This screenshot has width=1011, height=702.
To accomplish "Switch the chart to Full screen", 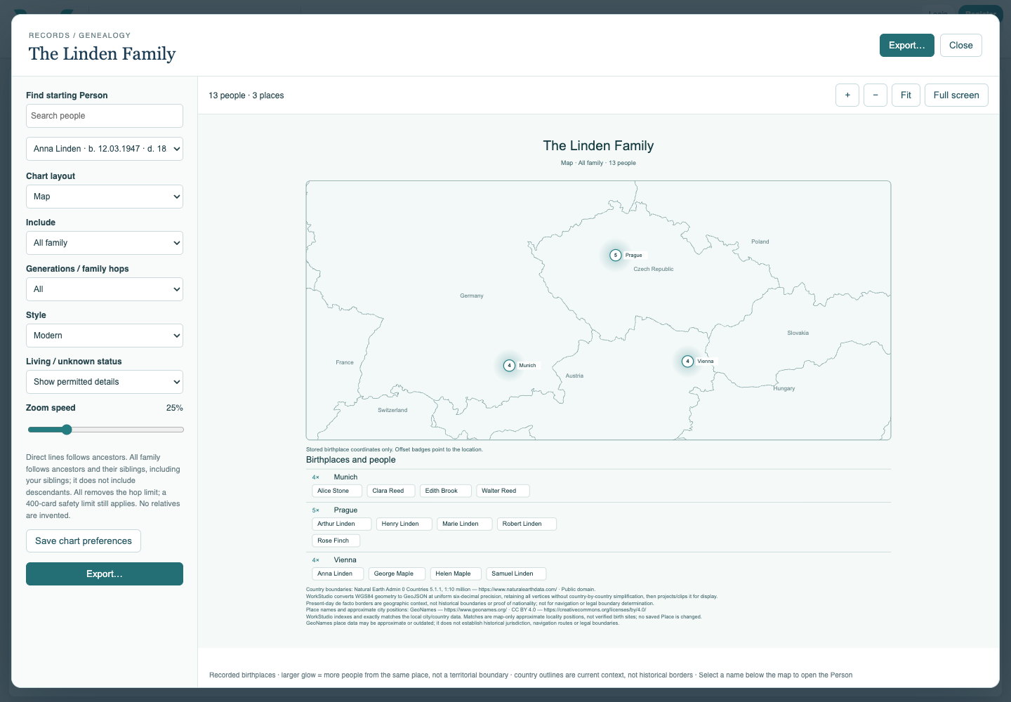I will pos(956,95).
